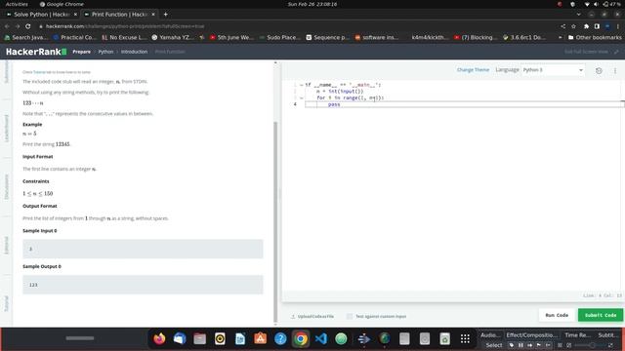Open the Language dropdown showing Python 3
This screenshot has width=625, height=351.
(553, 70)
